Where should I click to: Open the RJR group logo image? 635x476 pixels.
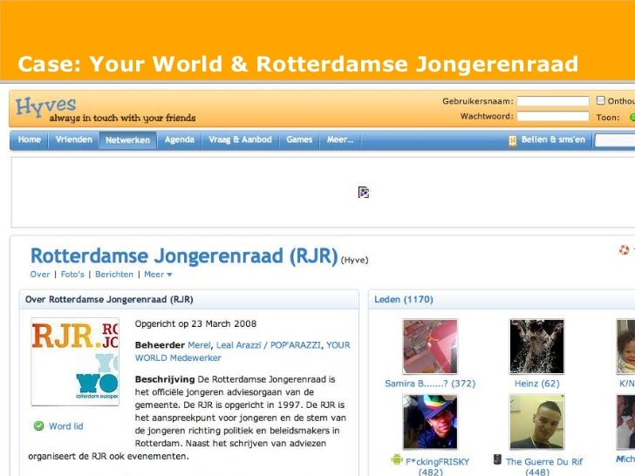coord(75,362)
